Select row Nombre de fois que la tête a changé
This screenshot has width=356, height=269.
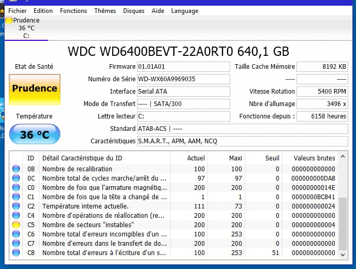(174, 197)
